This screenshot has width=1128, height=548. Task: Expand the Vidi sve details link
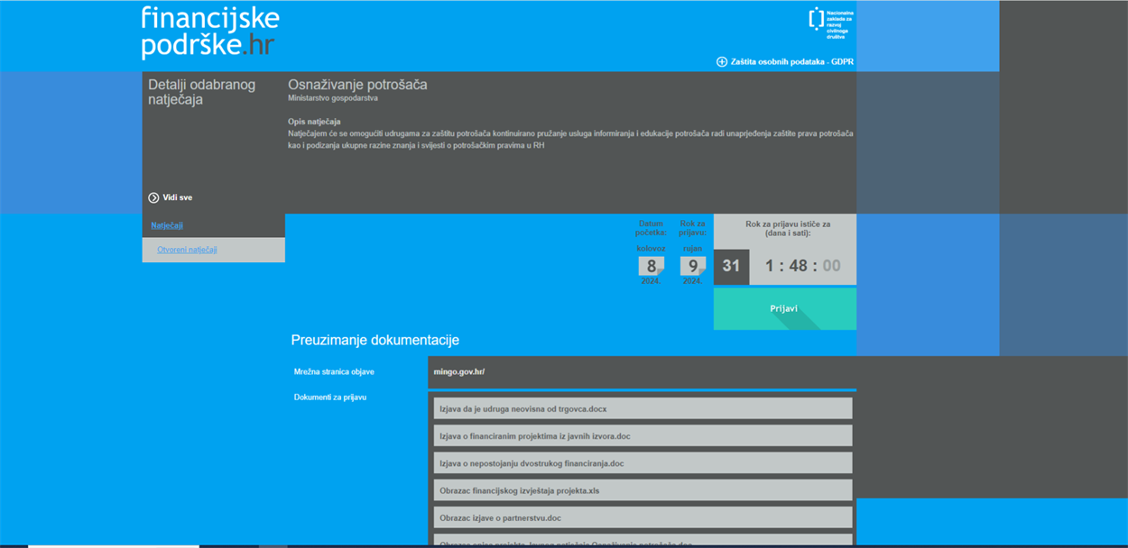[177, 197]
